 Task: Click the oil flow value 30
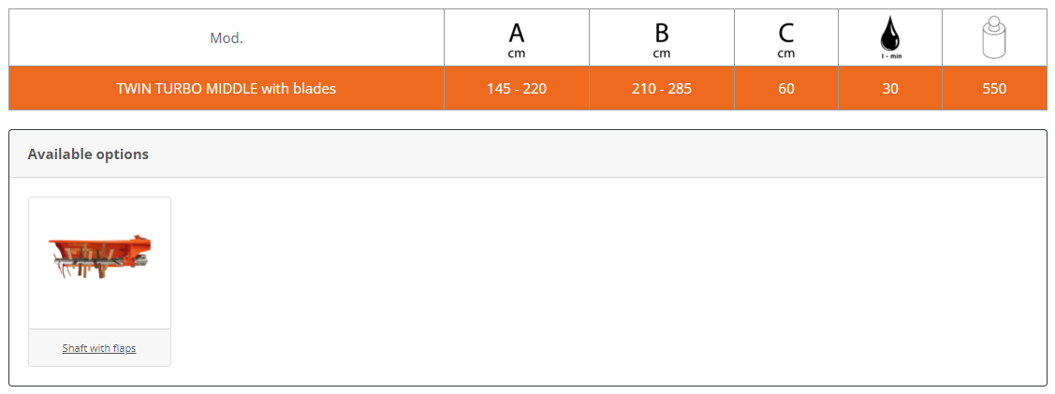tap(890, 89)
